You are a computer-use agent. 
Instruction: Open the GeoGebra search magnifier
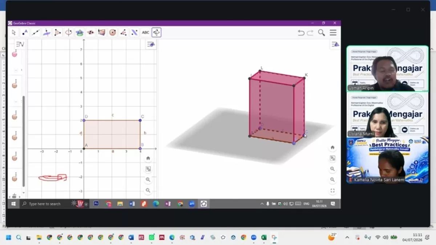click(322, 33)
